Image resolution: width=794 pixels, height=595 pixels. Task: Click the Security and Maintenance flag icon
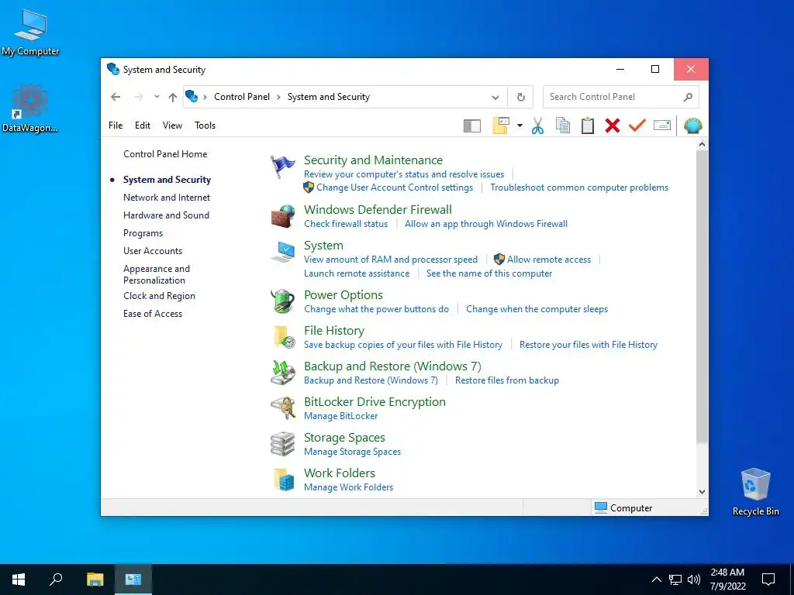point(282,167)
